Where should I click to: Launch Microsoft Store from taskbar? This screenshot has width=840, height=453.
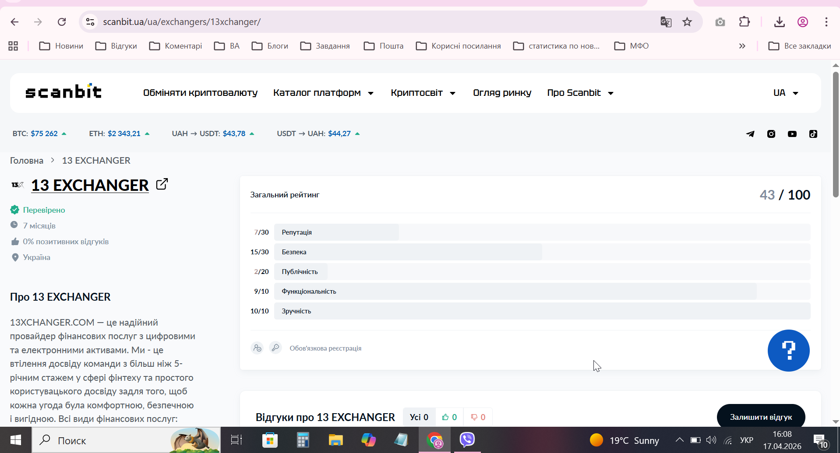(x=270, y=440)
